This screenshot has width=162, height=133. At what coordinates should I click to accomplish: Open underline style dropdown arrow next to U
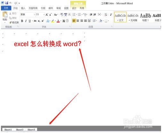click(32, 21)
